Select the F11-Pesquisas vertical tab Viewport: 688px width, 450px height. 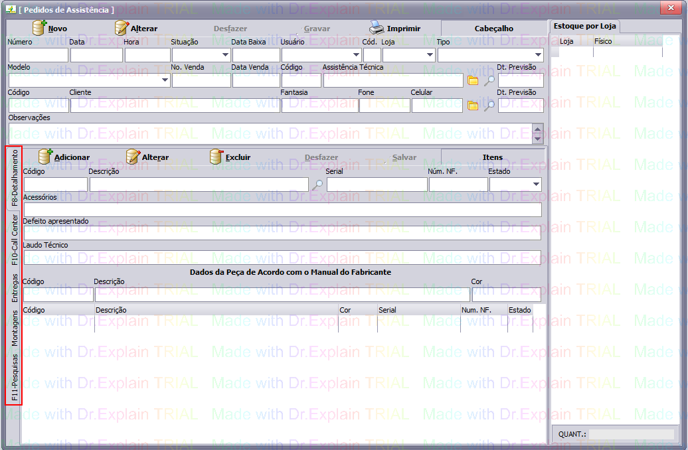point(15,377)
